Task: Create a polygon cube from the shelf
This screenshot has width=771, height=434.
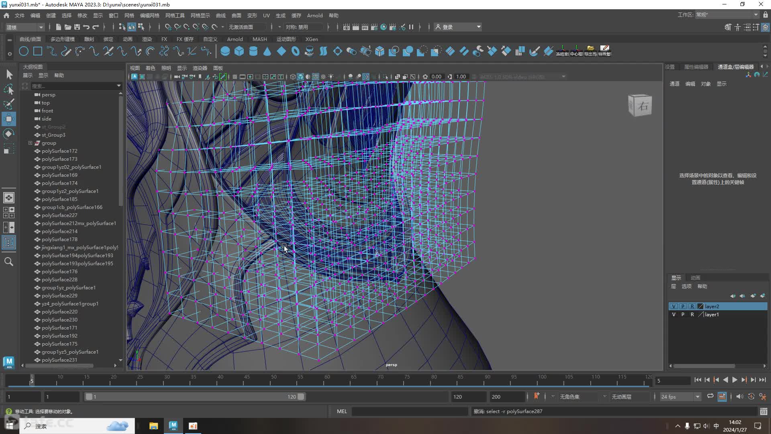Action: [x=239, y=51]
